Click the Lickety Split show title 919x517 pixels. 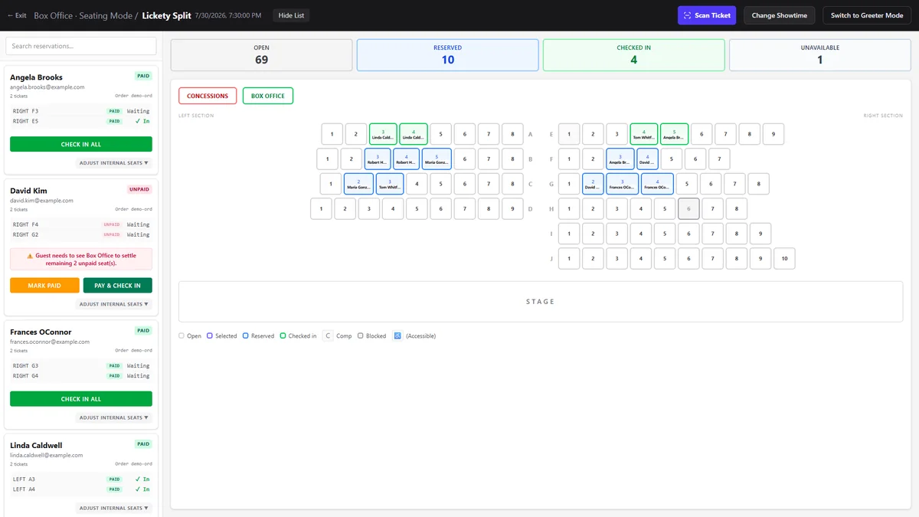pos(167,15)
